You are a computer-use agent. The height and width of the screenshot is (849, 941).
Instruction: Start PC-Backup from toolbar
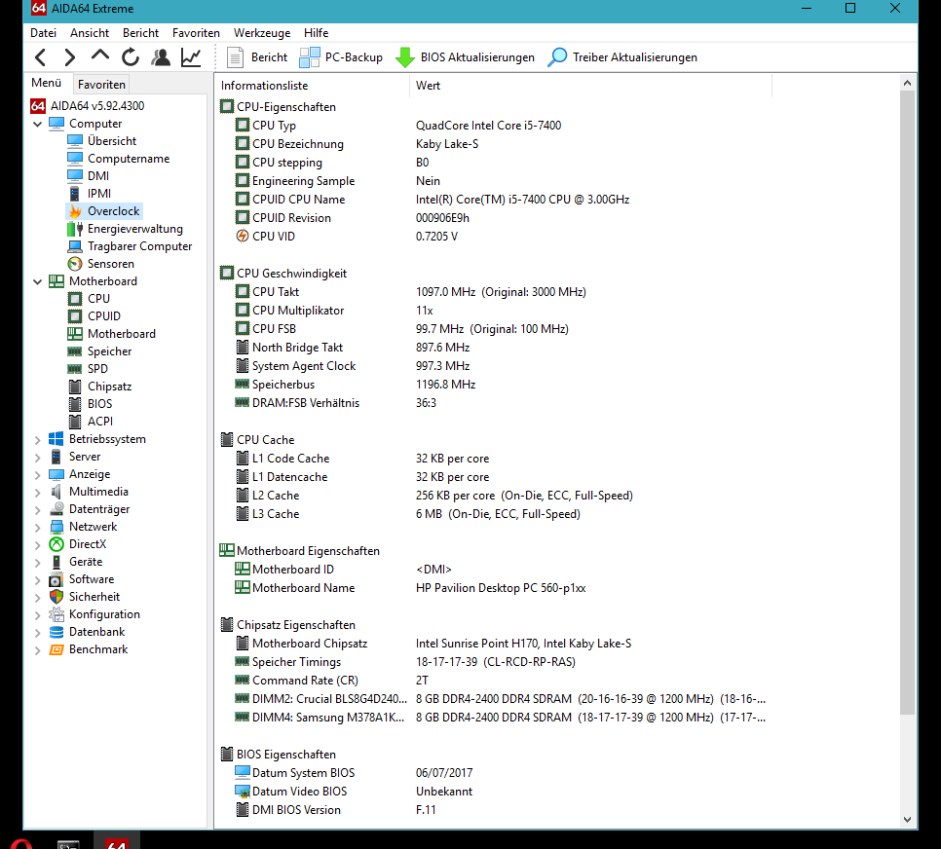[x=341, y=57]
